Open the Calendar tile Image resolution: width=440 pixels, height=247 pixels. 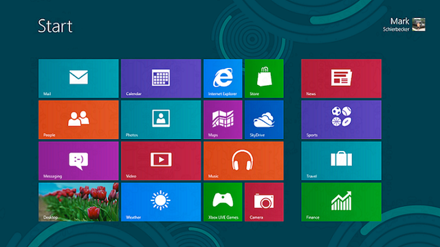(161, 78)
